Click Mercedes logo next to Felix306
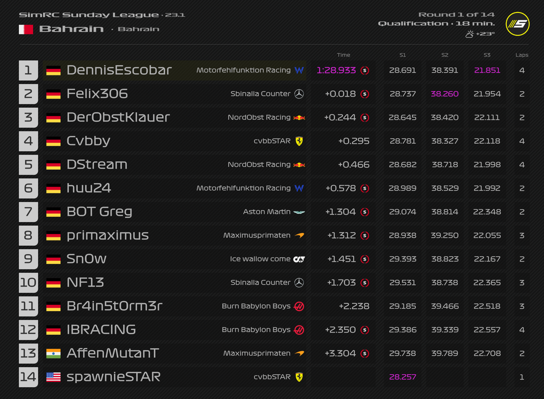Screen dimensions: 544x399 point(299,94)
